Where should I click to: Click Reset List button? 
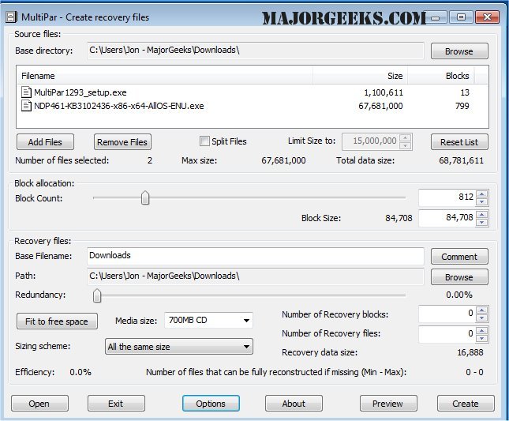(458, 142)
